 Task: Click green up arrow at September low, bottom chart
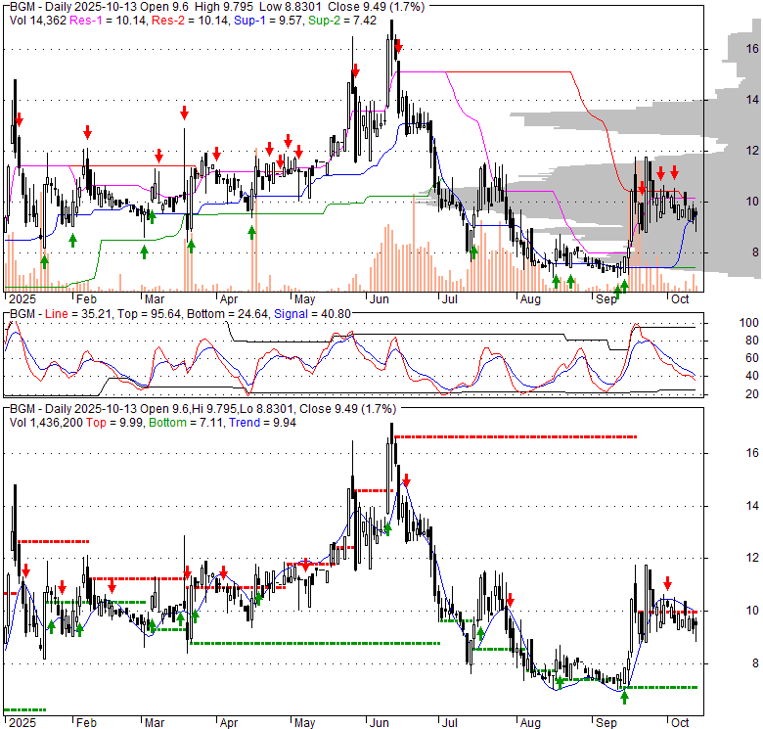click(624, 697)
